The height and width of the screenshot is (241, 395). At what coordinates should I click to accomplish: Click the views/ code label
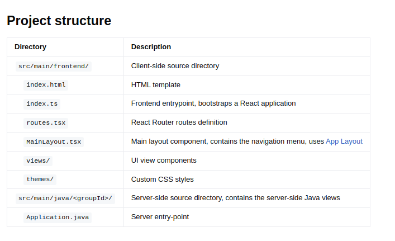pyautogui.click(x=38, y=160)
